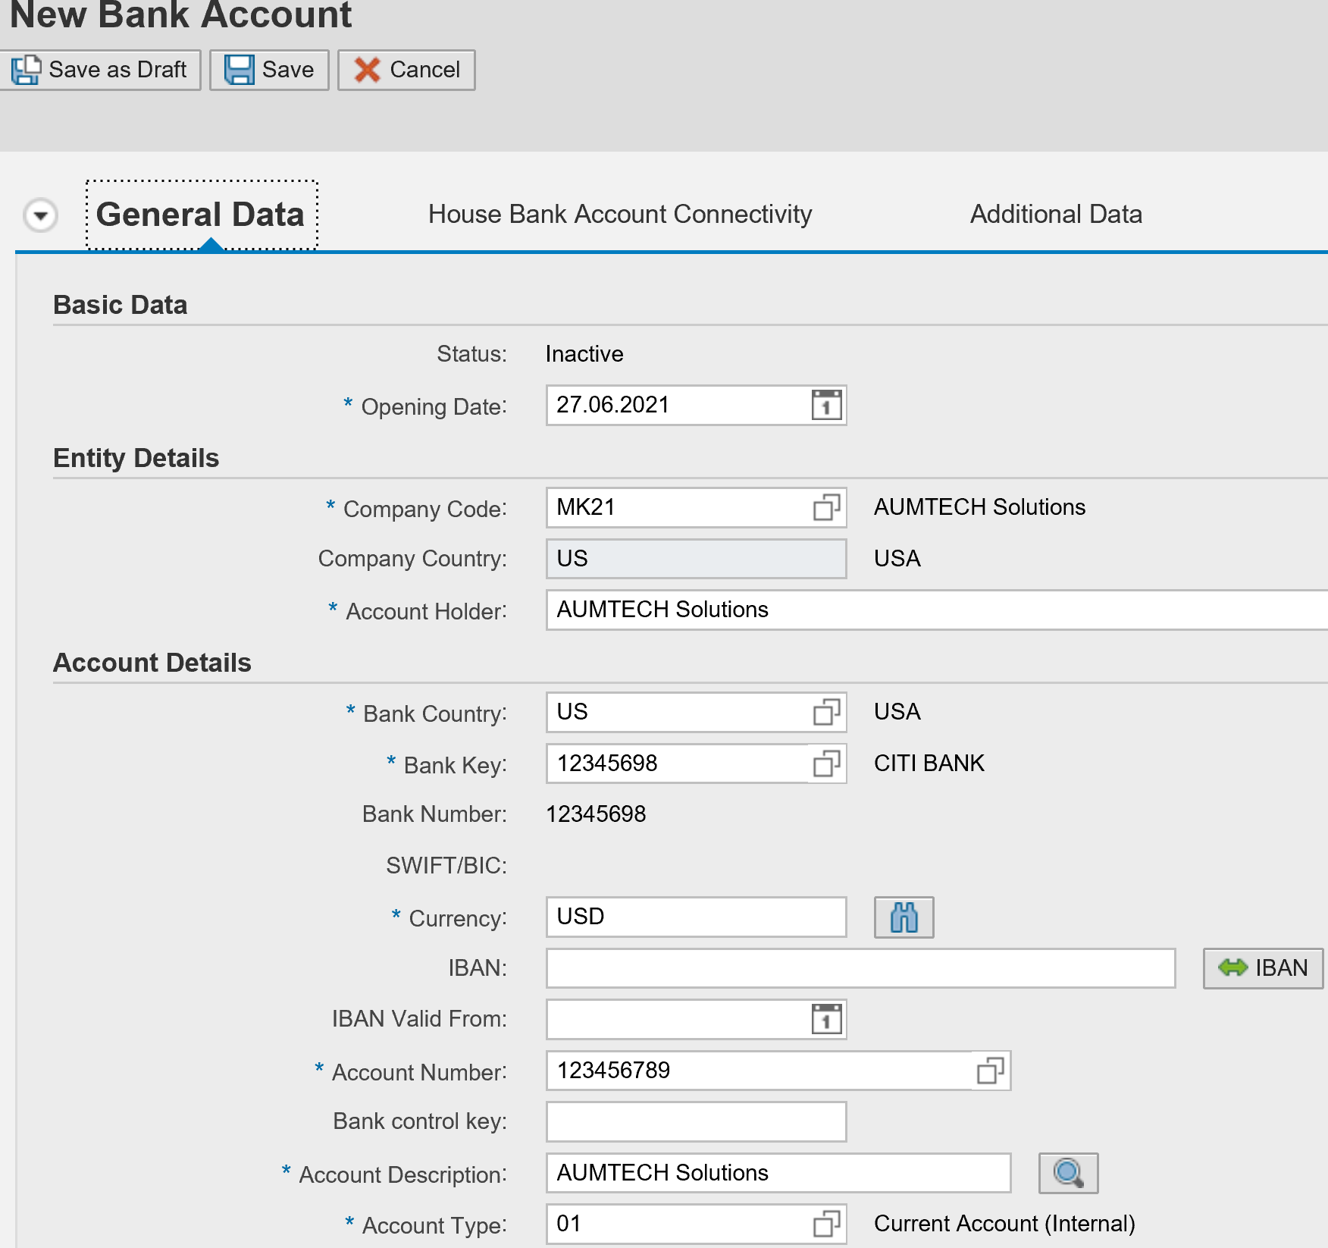Click the binoculars search button next to Currency
1328x1248 pixels.
tap(904, 917)
